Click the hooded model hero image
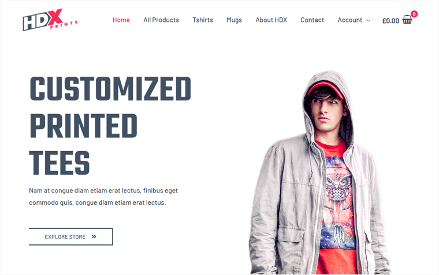Viewport: 439px width, 275px height. click(319, 172)
